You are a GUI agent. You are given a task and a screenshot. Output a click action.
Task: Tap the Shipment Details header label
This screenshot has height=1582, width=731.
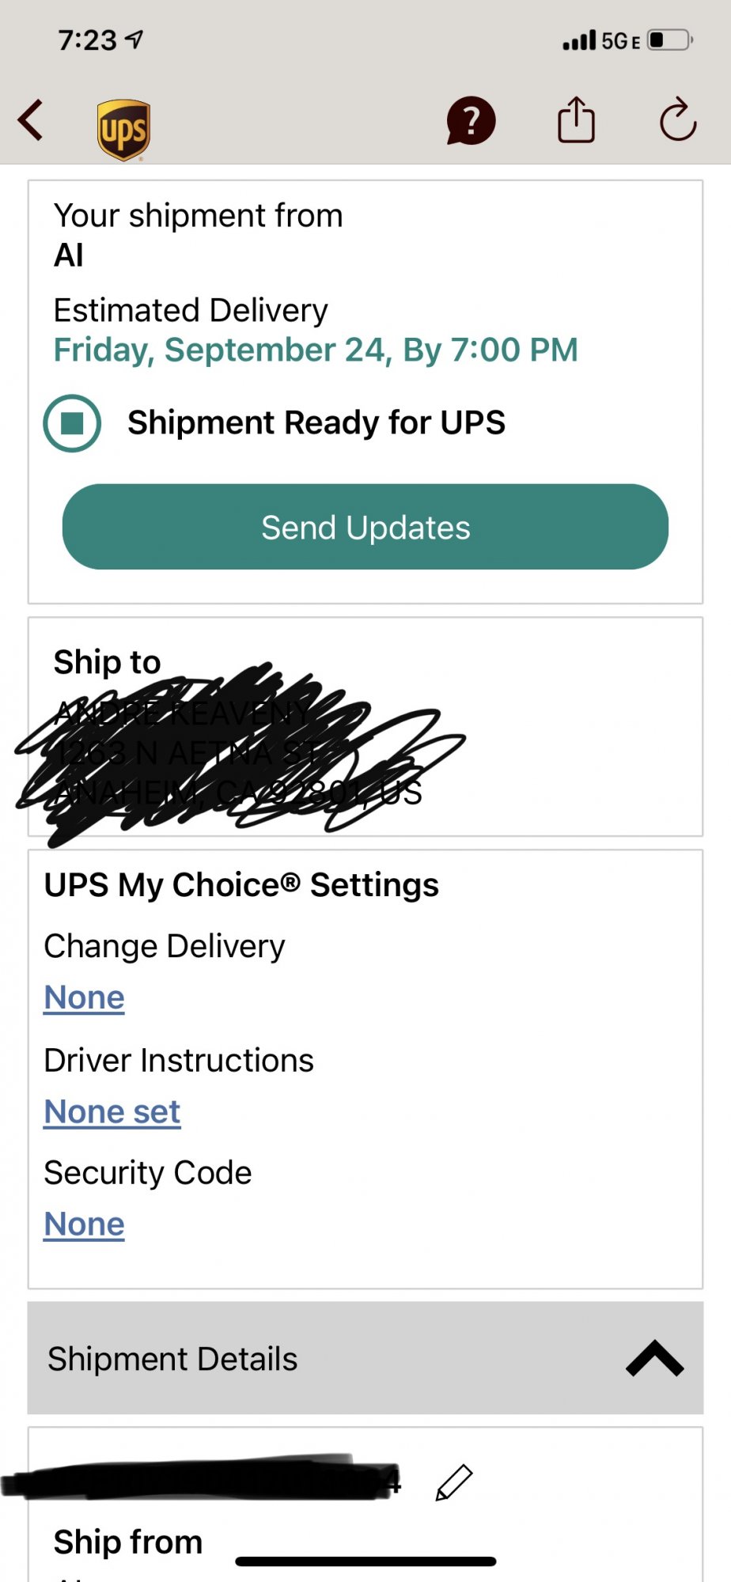172,1359
